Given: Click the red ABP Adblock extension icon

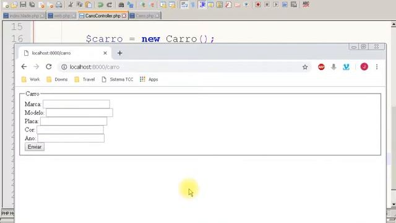Looking at the screenshot, I should (321, 67).
